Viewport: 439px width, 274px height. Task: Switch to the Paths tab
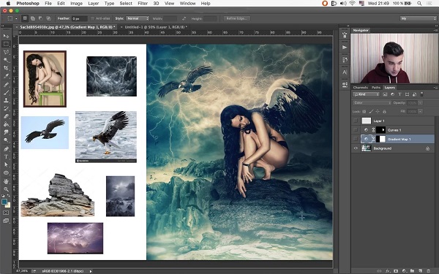(x=376, y=88)
